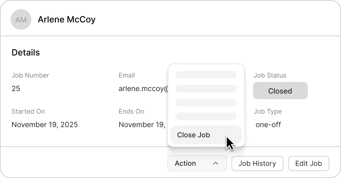The width and height of the screenshot is (341, 178).
Task: Click the Closed job status badge
Action: (280, 91)
